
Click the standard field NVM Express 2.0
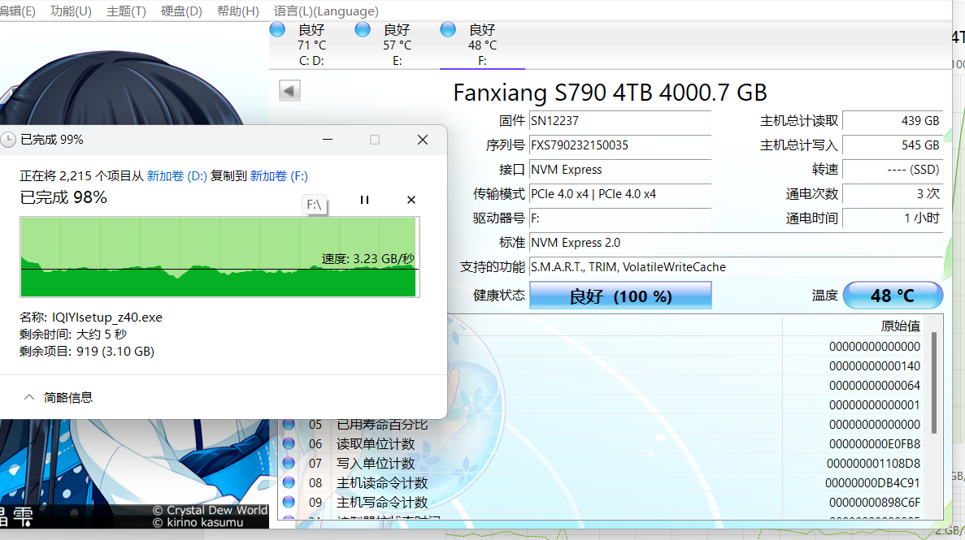[736, 242]
